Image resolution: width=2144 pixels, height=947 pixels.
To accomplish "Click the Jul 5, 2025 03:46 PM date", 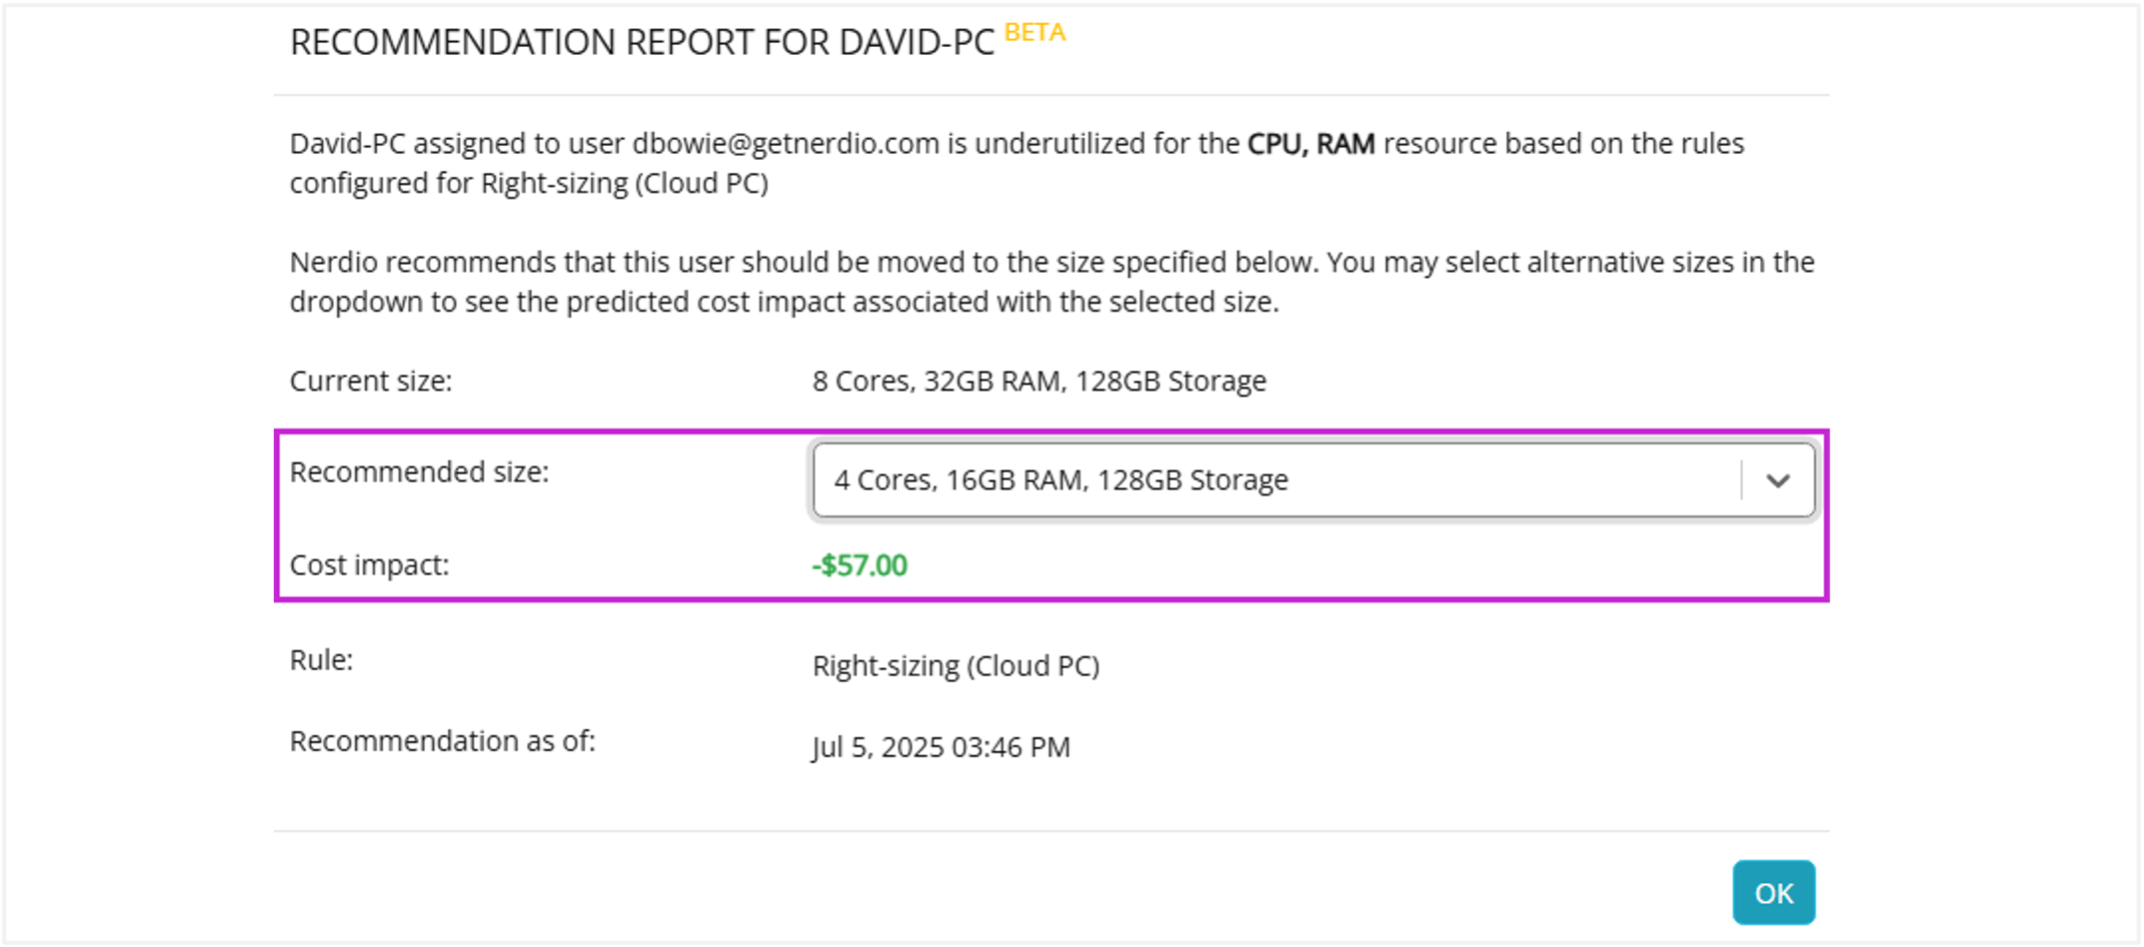I will coord(941,747).
